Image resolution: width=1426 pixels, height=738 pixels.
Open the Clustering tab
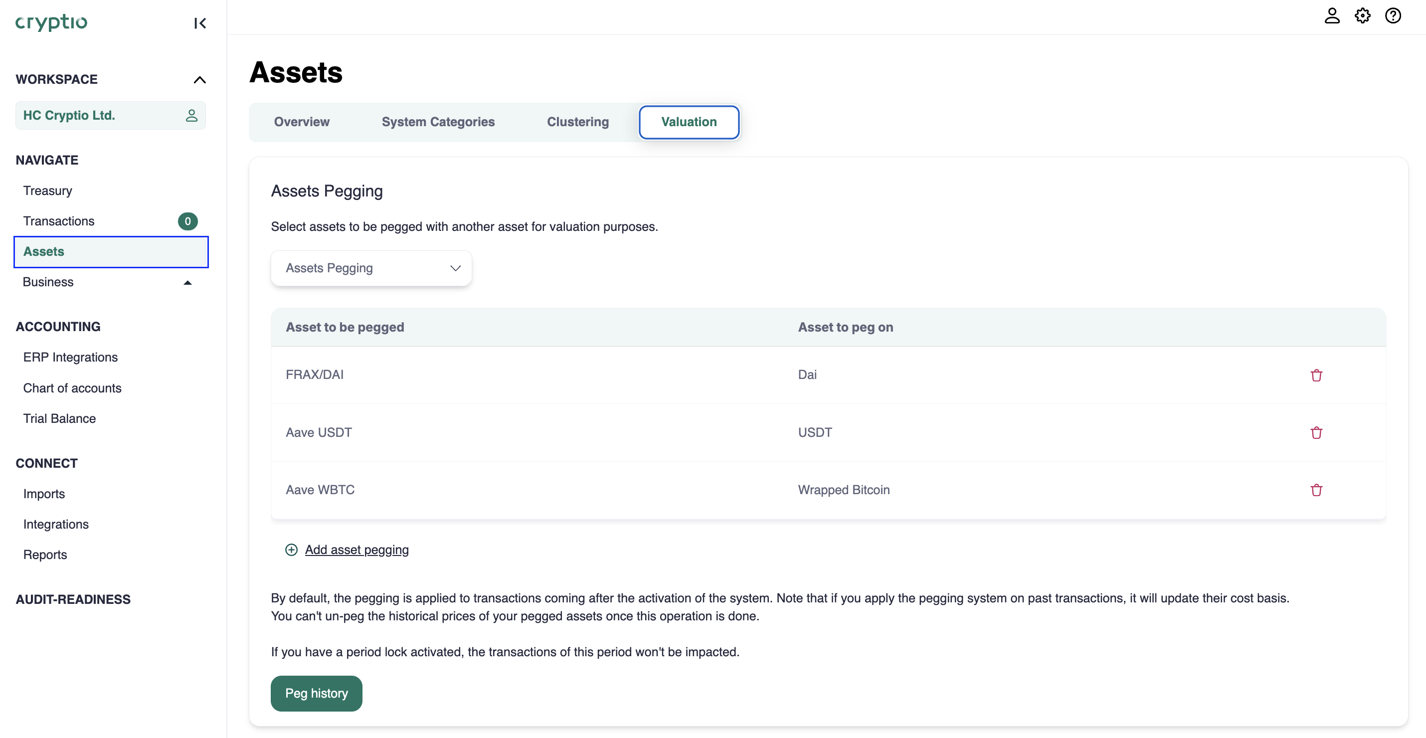coord(577,122)
